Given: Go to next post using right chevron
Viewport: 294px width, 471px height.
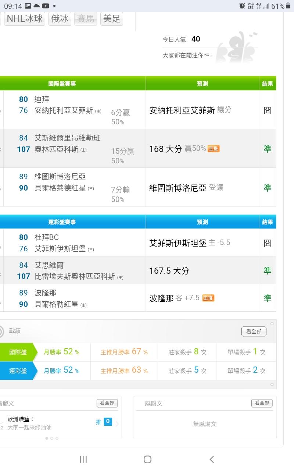Looking at the screenshot, I should coord(117,424).
